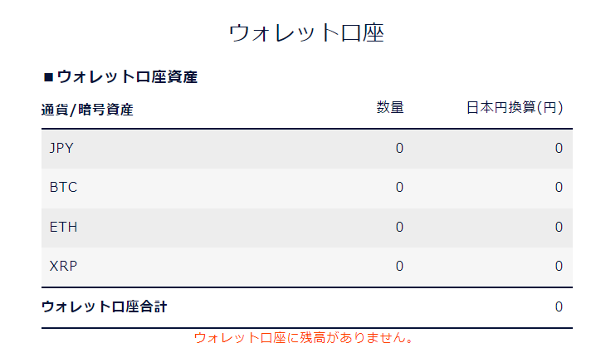Click the ETH quantity value

399,227
